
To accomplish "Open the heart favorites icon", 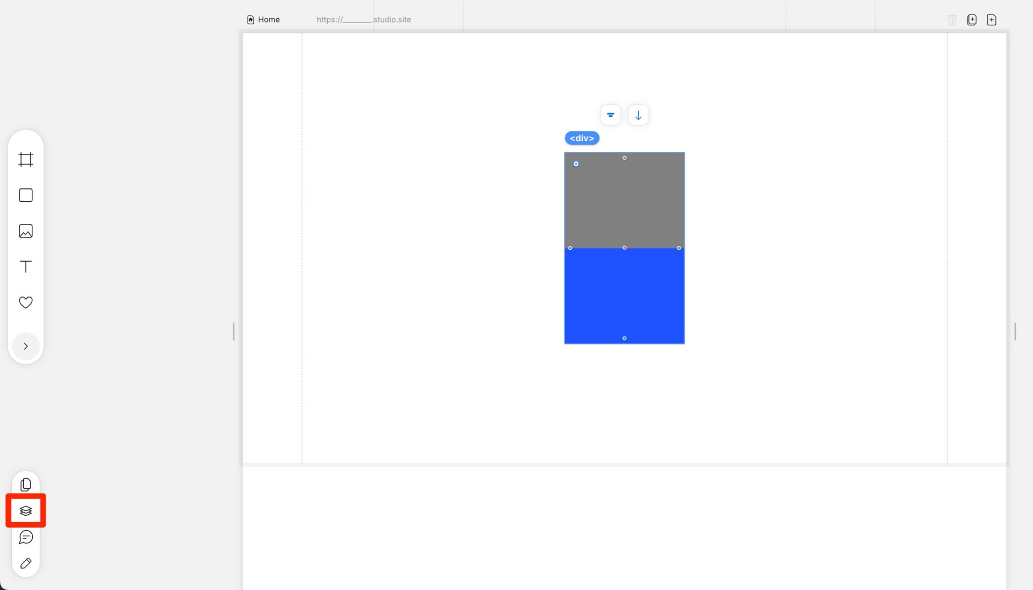I will point(26,303).
